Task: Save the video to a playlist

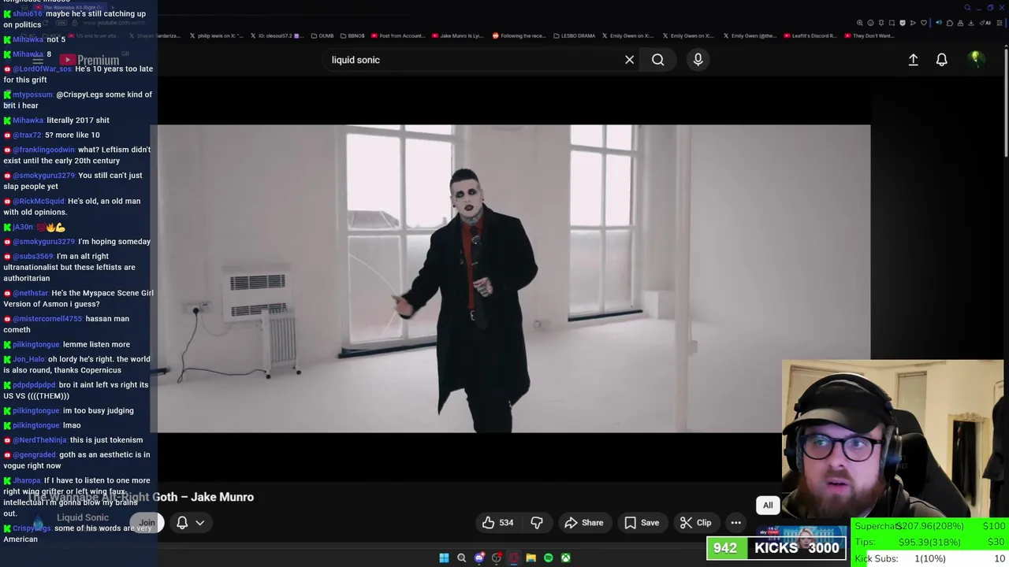Action: pos(642,523)
